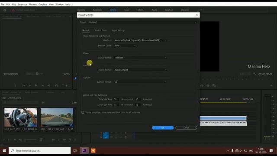
Task: Select the audio waveform clip on the timeline
Action: point(223,123)
